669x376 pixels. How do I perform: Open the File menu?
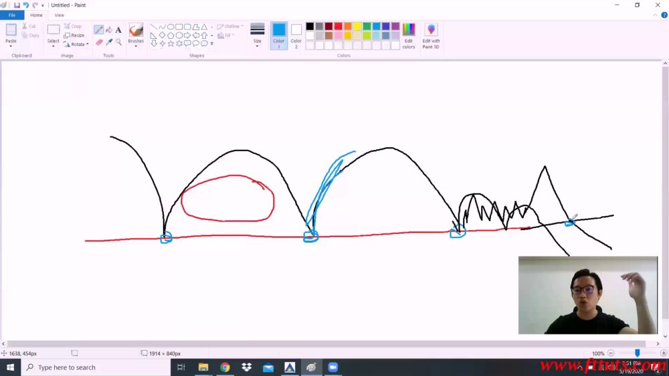click(x=12, y=15)
